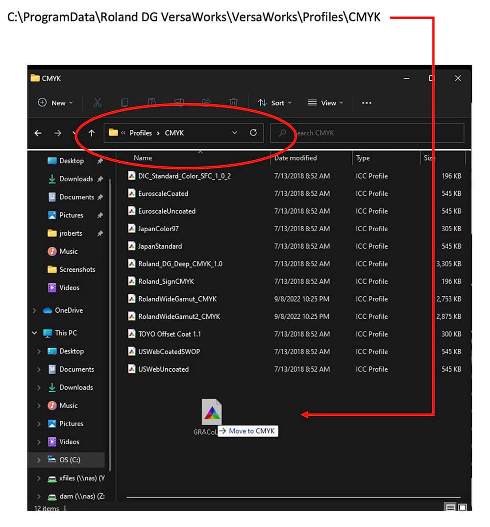Expand the OneDrive node

click(34, 311)
